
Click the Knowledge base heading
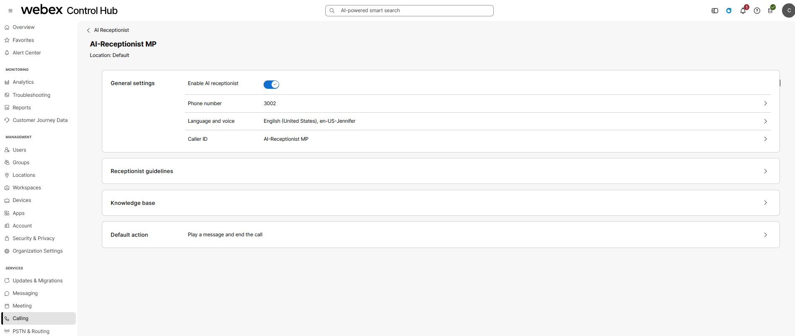click(x=133, y=203)
